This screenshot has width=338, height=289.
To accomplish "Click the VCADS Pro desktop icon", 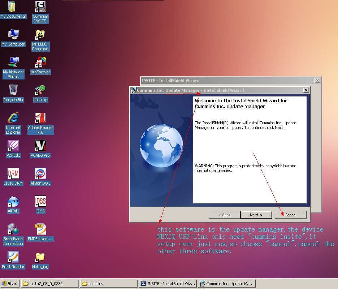I will pyautogui.click(x=40, y=146).
